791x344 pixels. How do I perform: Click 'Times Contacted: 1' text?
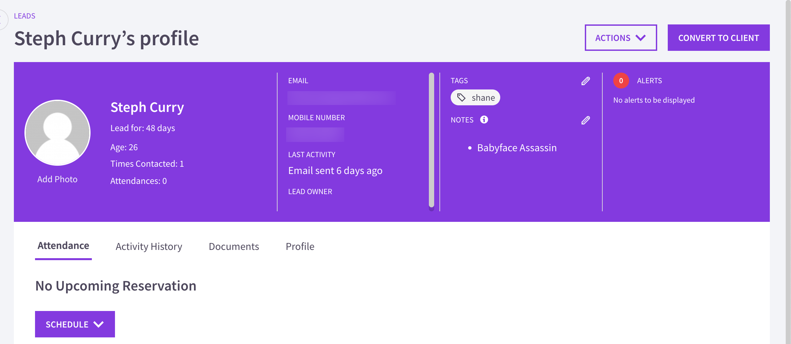pyautogui.click(x=147, y=164)
